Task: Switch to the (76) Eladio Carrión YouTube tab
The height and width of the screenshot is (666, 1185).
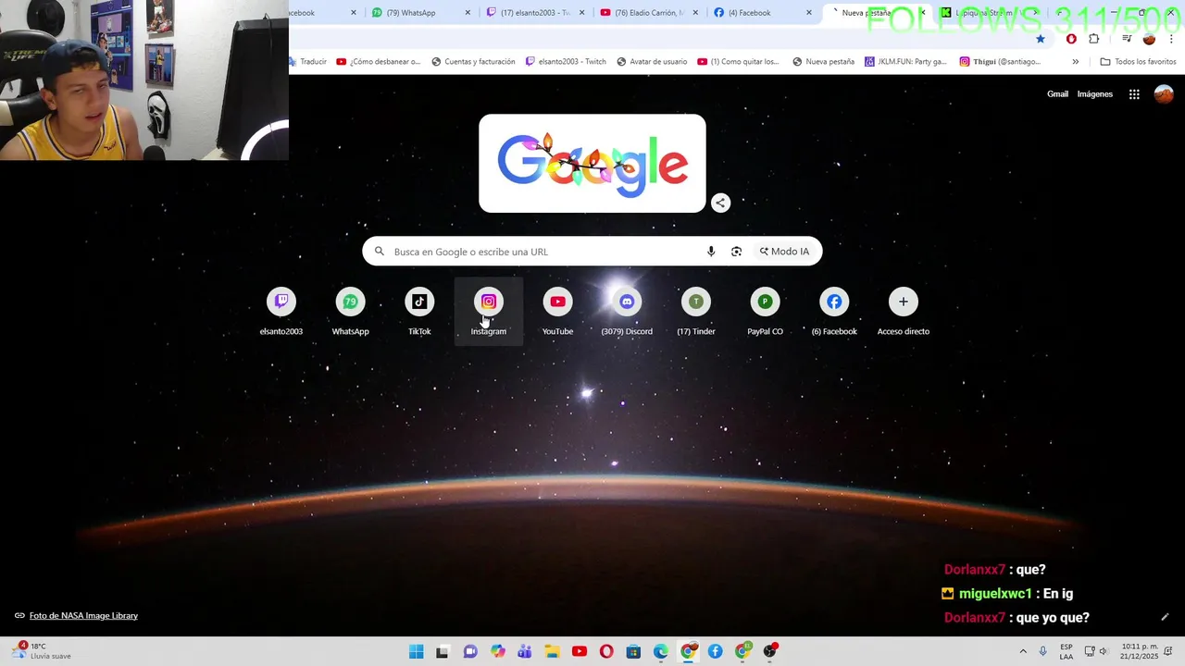Action: click(651, 13)
